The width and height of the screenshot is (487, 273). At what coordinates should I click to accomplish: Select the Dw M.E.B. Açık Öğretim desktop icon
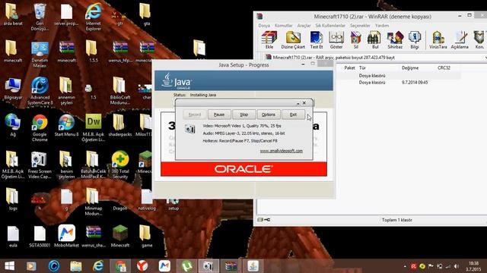click(93, 128)
